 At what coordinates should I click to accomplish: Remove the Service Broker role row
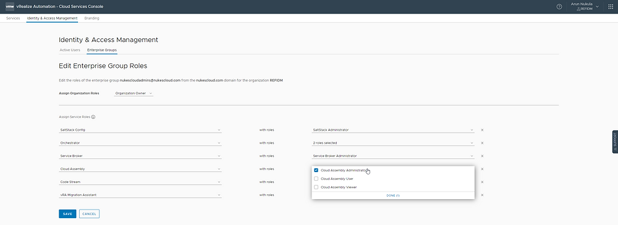[483, 156]
